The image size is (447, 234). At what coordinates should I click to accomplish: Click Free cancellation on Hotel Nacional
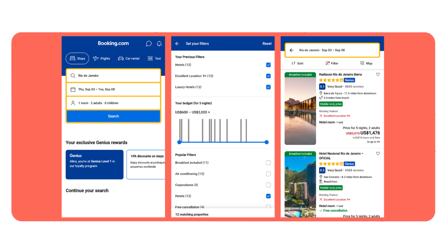click(x=333, y=210)
